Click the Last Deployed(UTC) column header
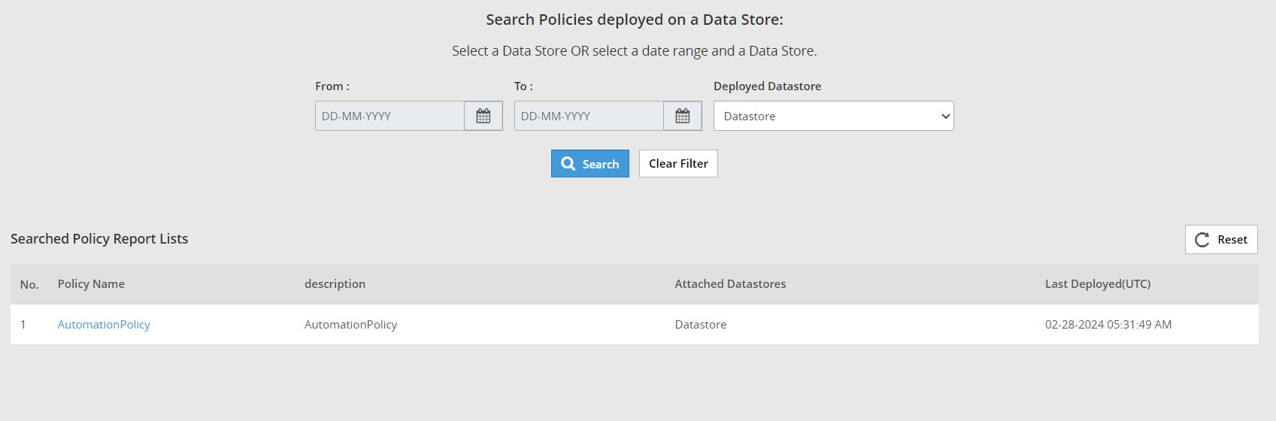The width and height of the screenshot is (1276, 421). [1097, 284]
